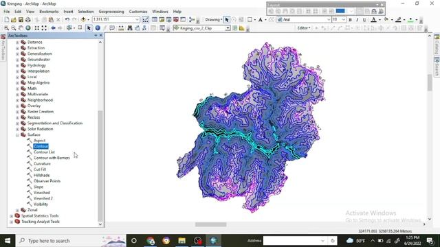Open the ArcToolbox window icon

coord(176,20)
